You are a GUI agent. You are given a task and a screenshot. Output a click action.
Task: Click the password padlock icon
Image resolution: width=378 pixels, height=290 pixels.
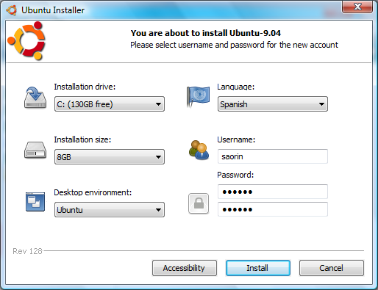click(199, 203)
